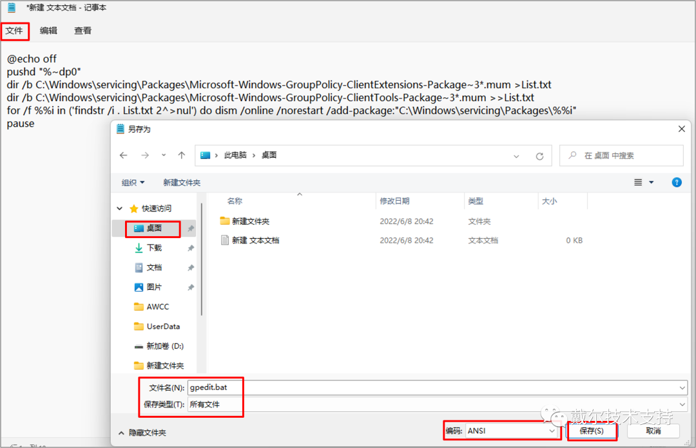The image size is (696, 448).
Task: Click the 图片 pictures icon in sidebar
Action: coord(139,288)
